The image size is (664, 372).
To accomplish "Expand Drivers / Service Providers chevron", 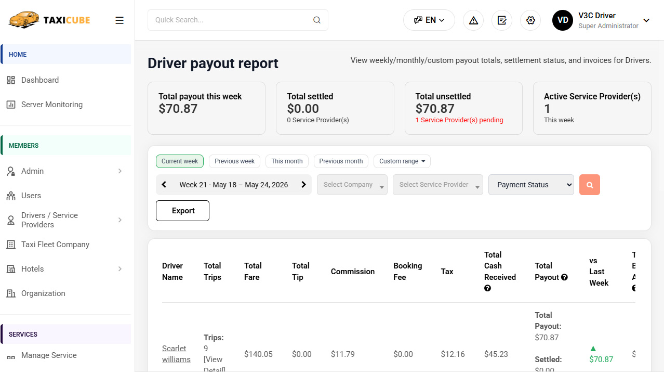I will click(120, 220).
